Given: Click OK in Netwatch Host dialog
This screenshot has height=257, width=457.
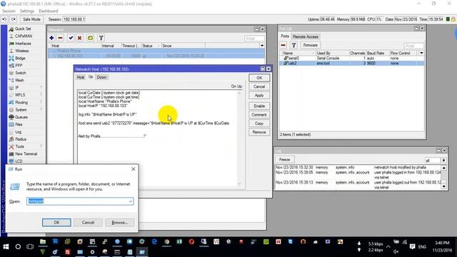Looking at the screenshot, I should click(x=259, y=78).
